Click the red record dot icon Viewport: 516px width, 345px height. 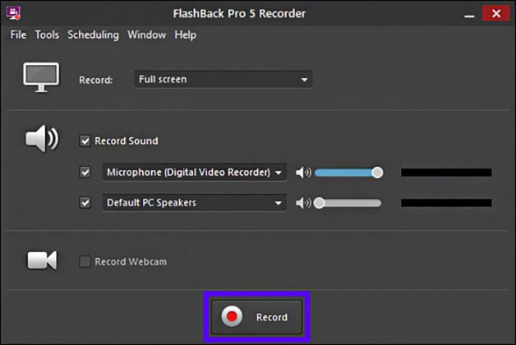[x=232, y=316]
